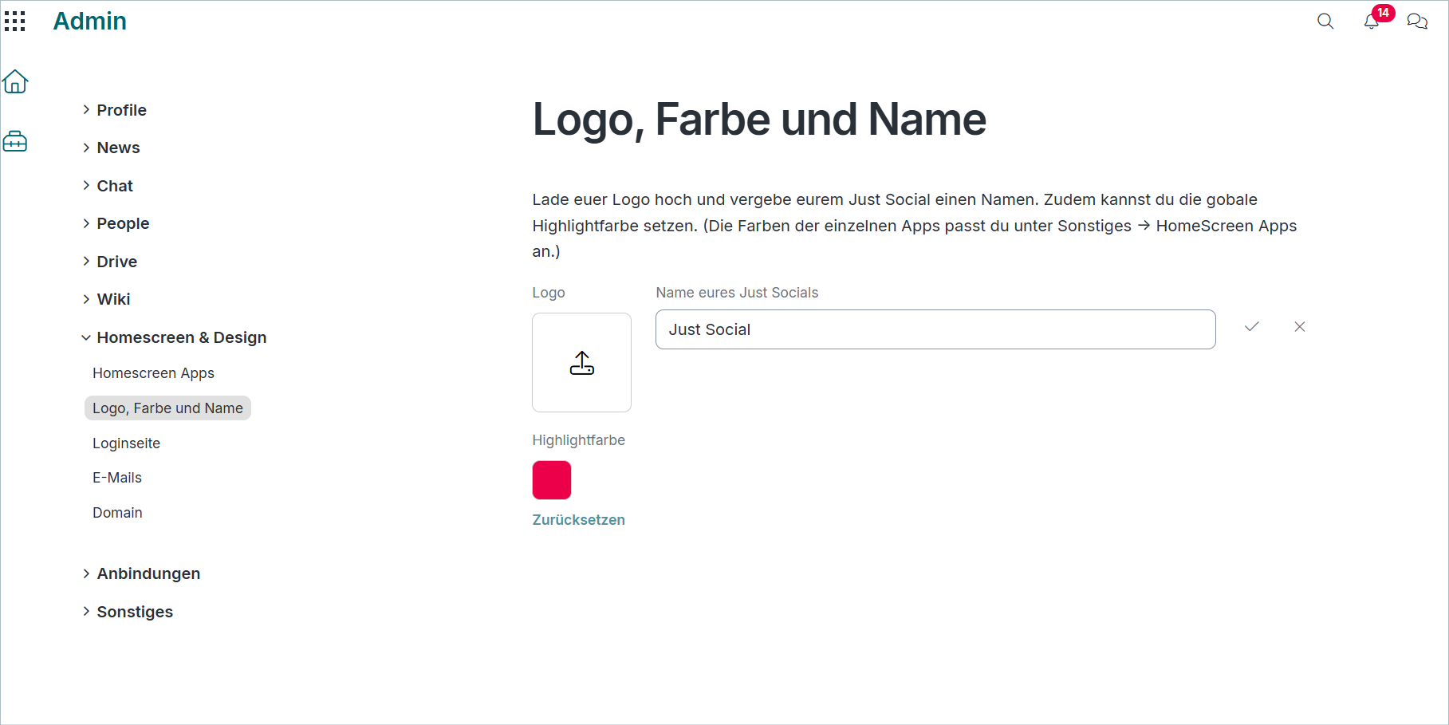1449x725 pixels.
Task: Open Loginseite settings
Action: [126, 443]
